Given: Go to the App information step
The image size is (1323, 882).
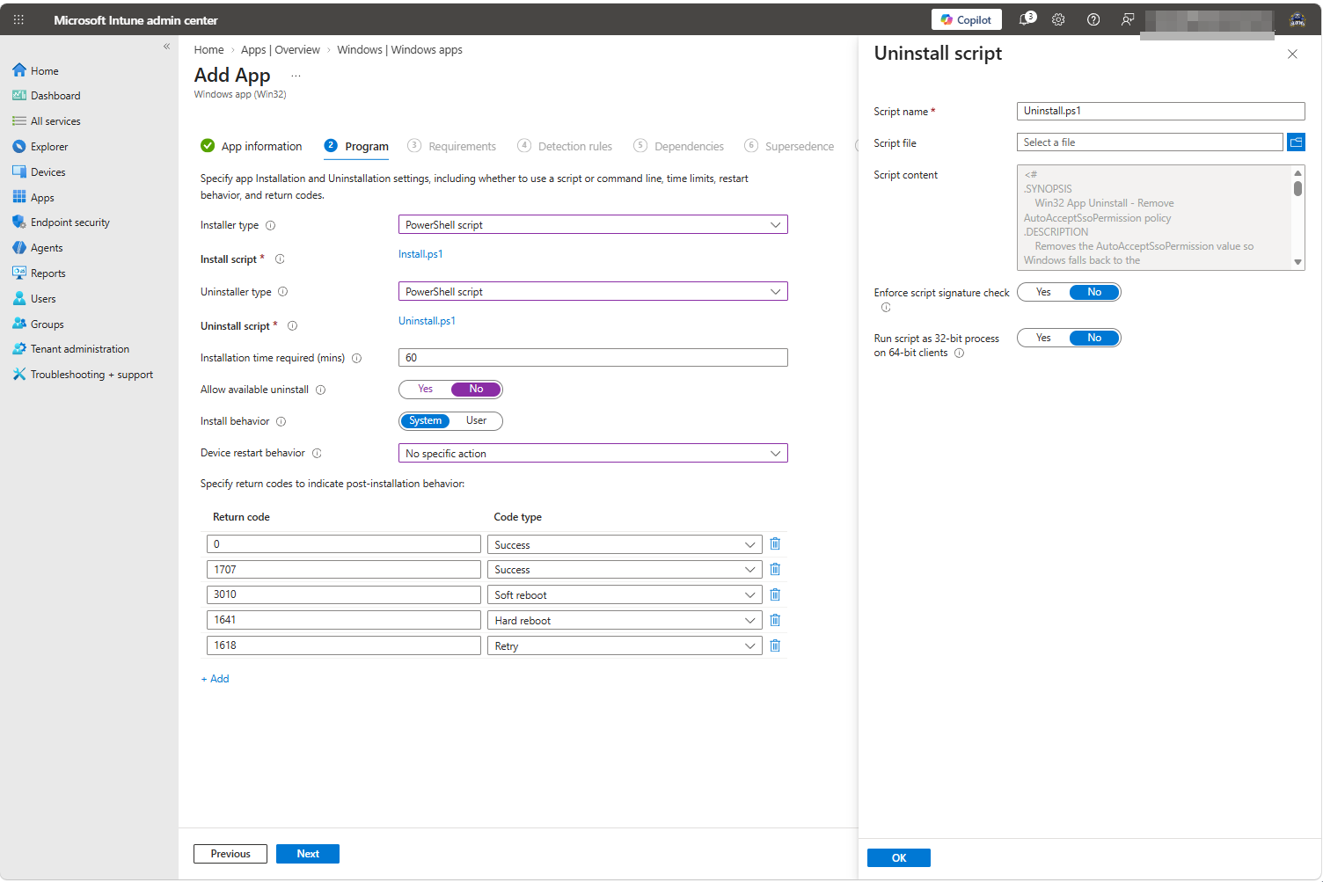Looking at the screenshot, I should tap(251, 147).
